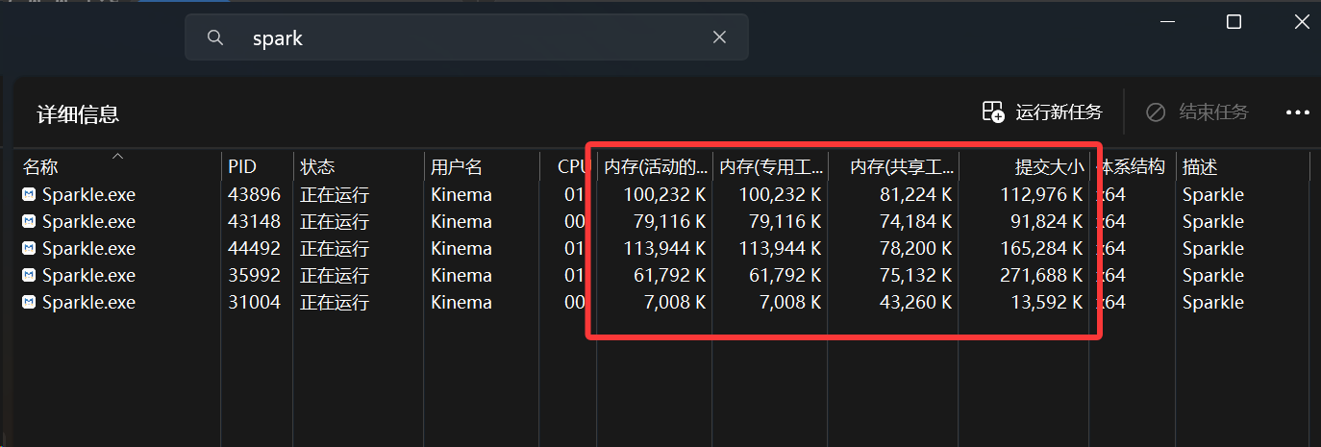Click shared memory value 81,224 K

click(915, 194)
